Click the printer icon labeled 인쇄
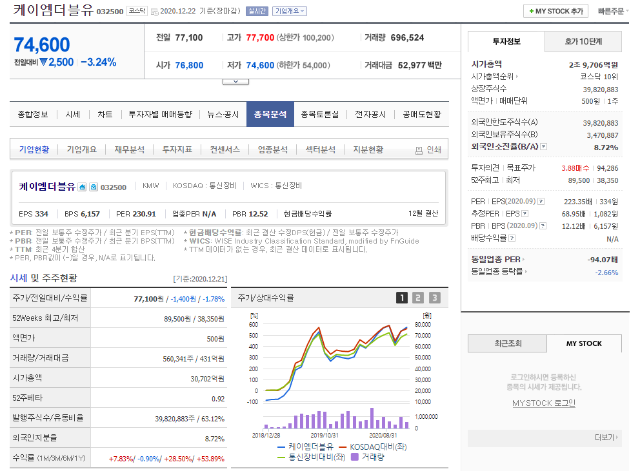Screen dimensions: 640x471 (x=419, y=151)
